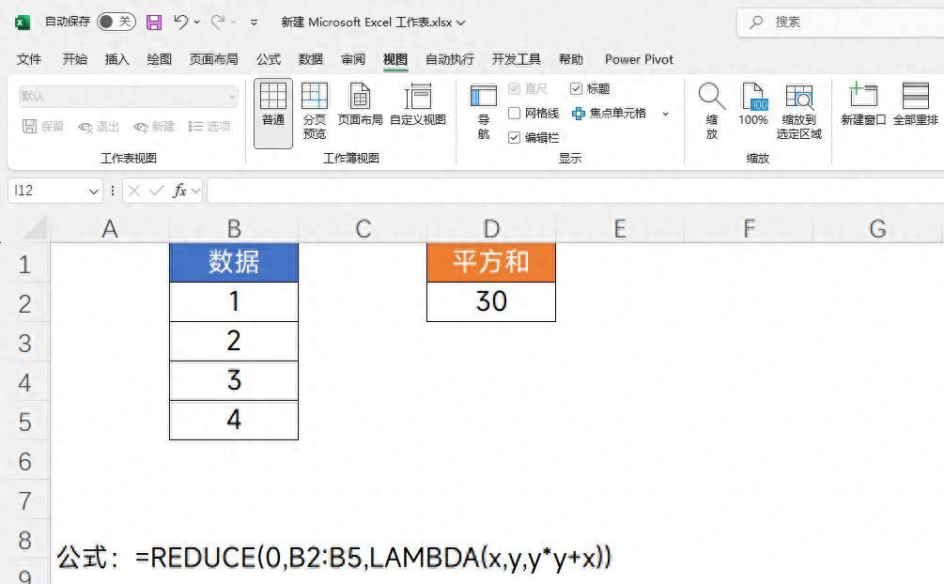
Task: Click the 保留 sheet view button
Action: click(x=43, y=127)
